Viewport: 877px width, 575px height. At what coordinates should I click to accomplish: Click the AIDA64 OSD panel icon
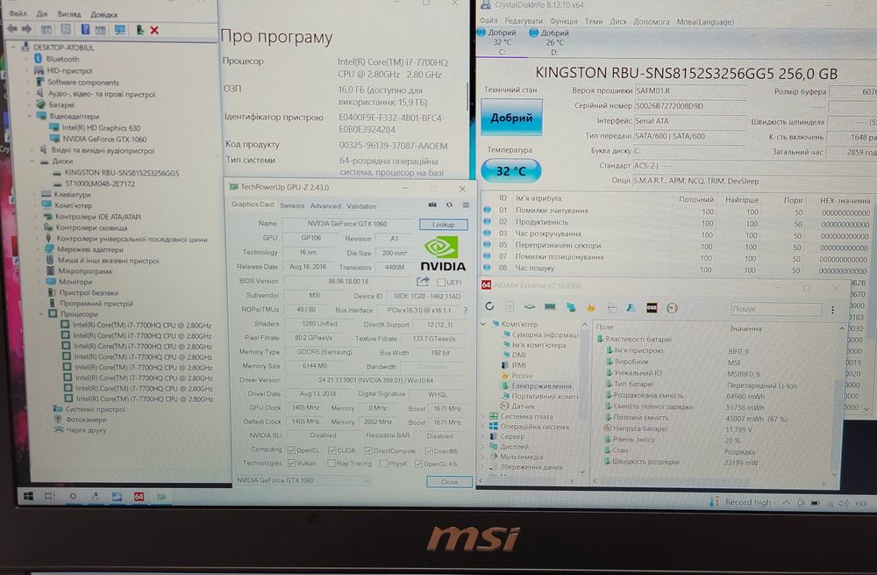point(652,308)
